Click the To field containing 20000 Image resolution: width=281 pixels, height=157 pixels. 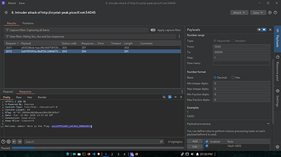pos(241,52)
